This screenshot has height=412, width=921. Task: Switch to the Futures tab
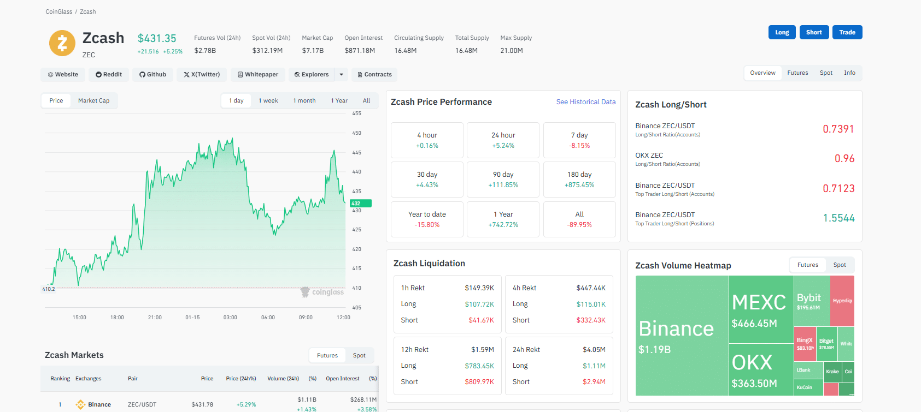coord(797,73)
